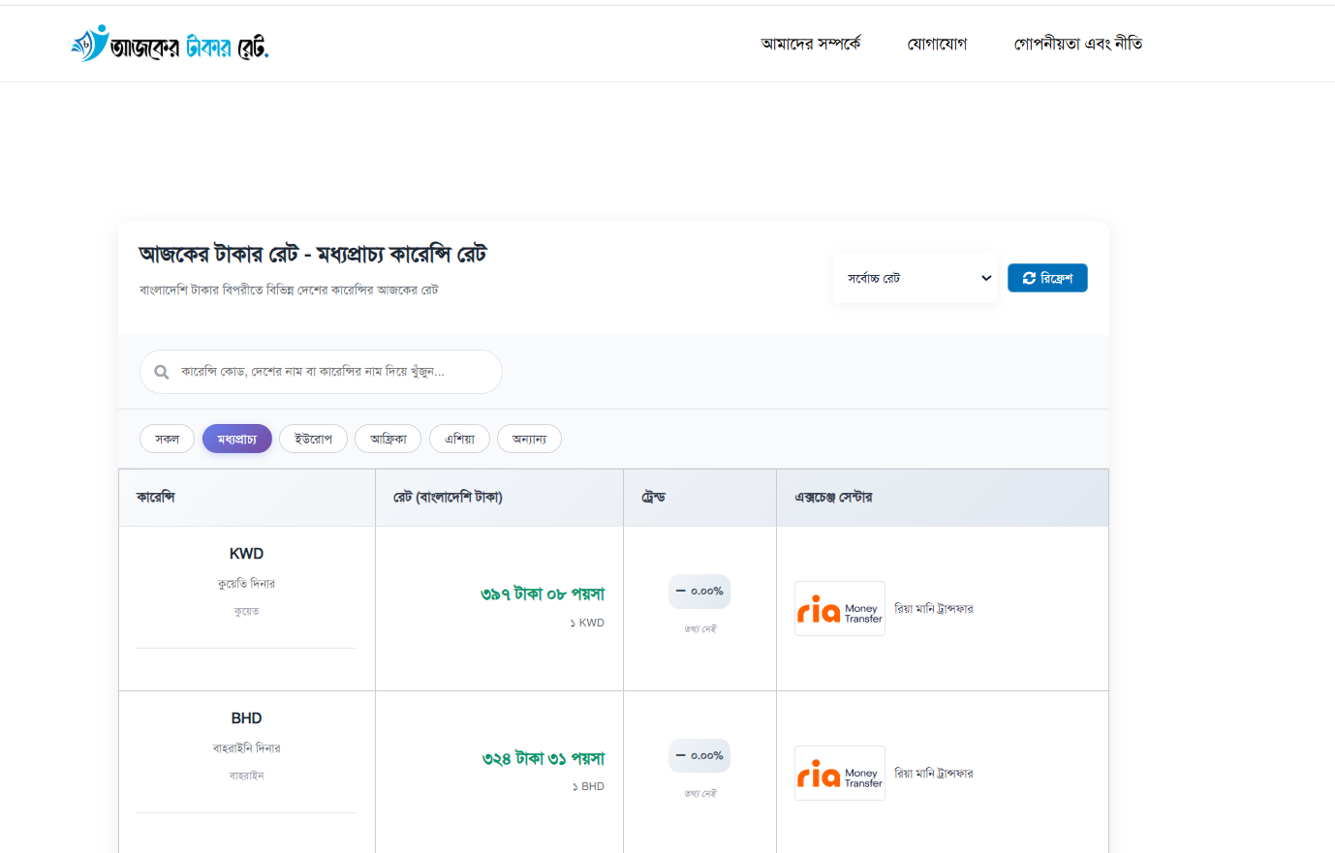
Task: Click the rate ৩২৪ টাকা ৩১ পয়সা
Action: (x=543, y=758)
